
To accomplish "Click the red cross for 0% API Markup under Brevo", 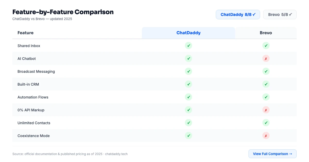I will coord(266,110).
